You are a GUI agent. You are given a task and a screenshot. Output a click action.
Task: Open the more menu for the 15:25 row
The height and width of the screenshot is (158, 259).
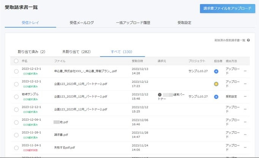245,109
